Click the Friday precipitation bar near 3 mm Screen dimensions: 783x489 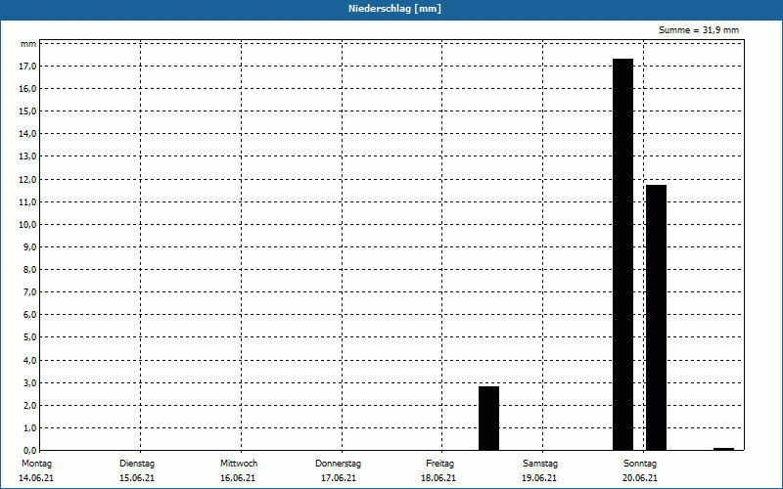tap(488, 419)
